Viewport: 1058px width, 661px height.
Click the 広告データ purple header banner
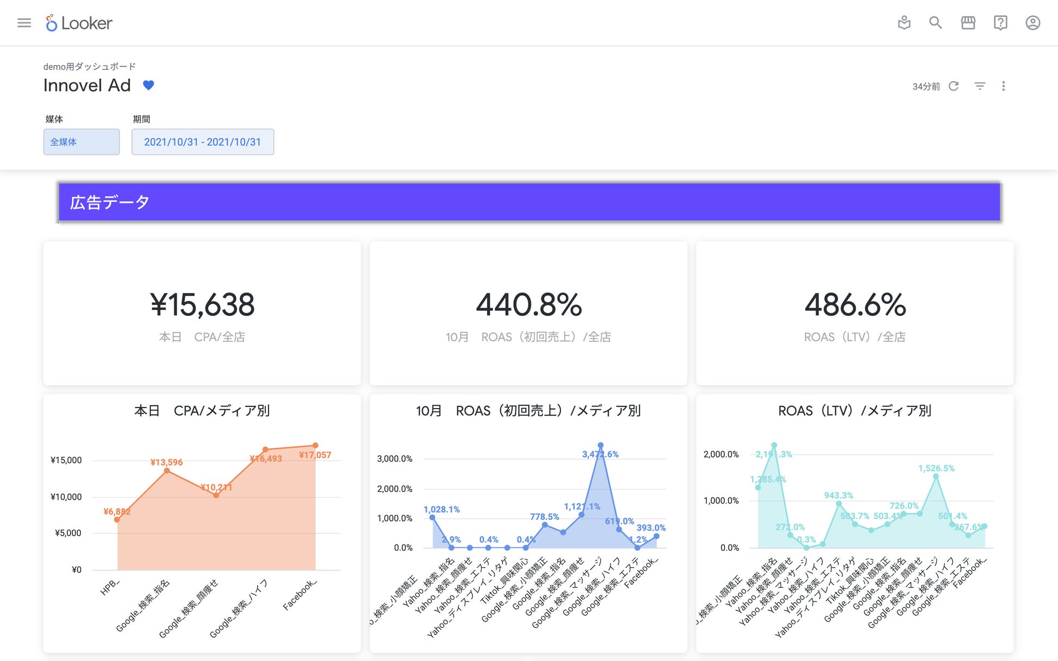point(529,202)
